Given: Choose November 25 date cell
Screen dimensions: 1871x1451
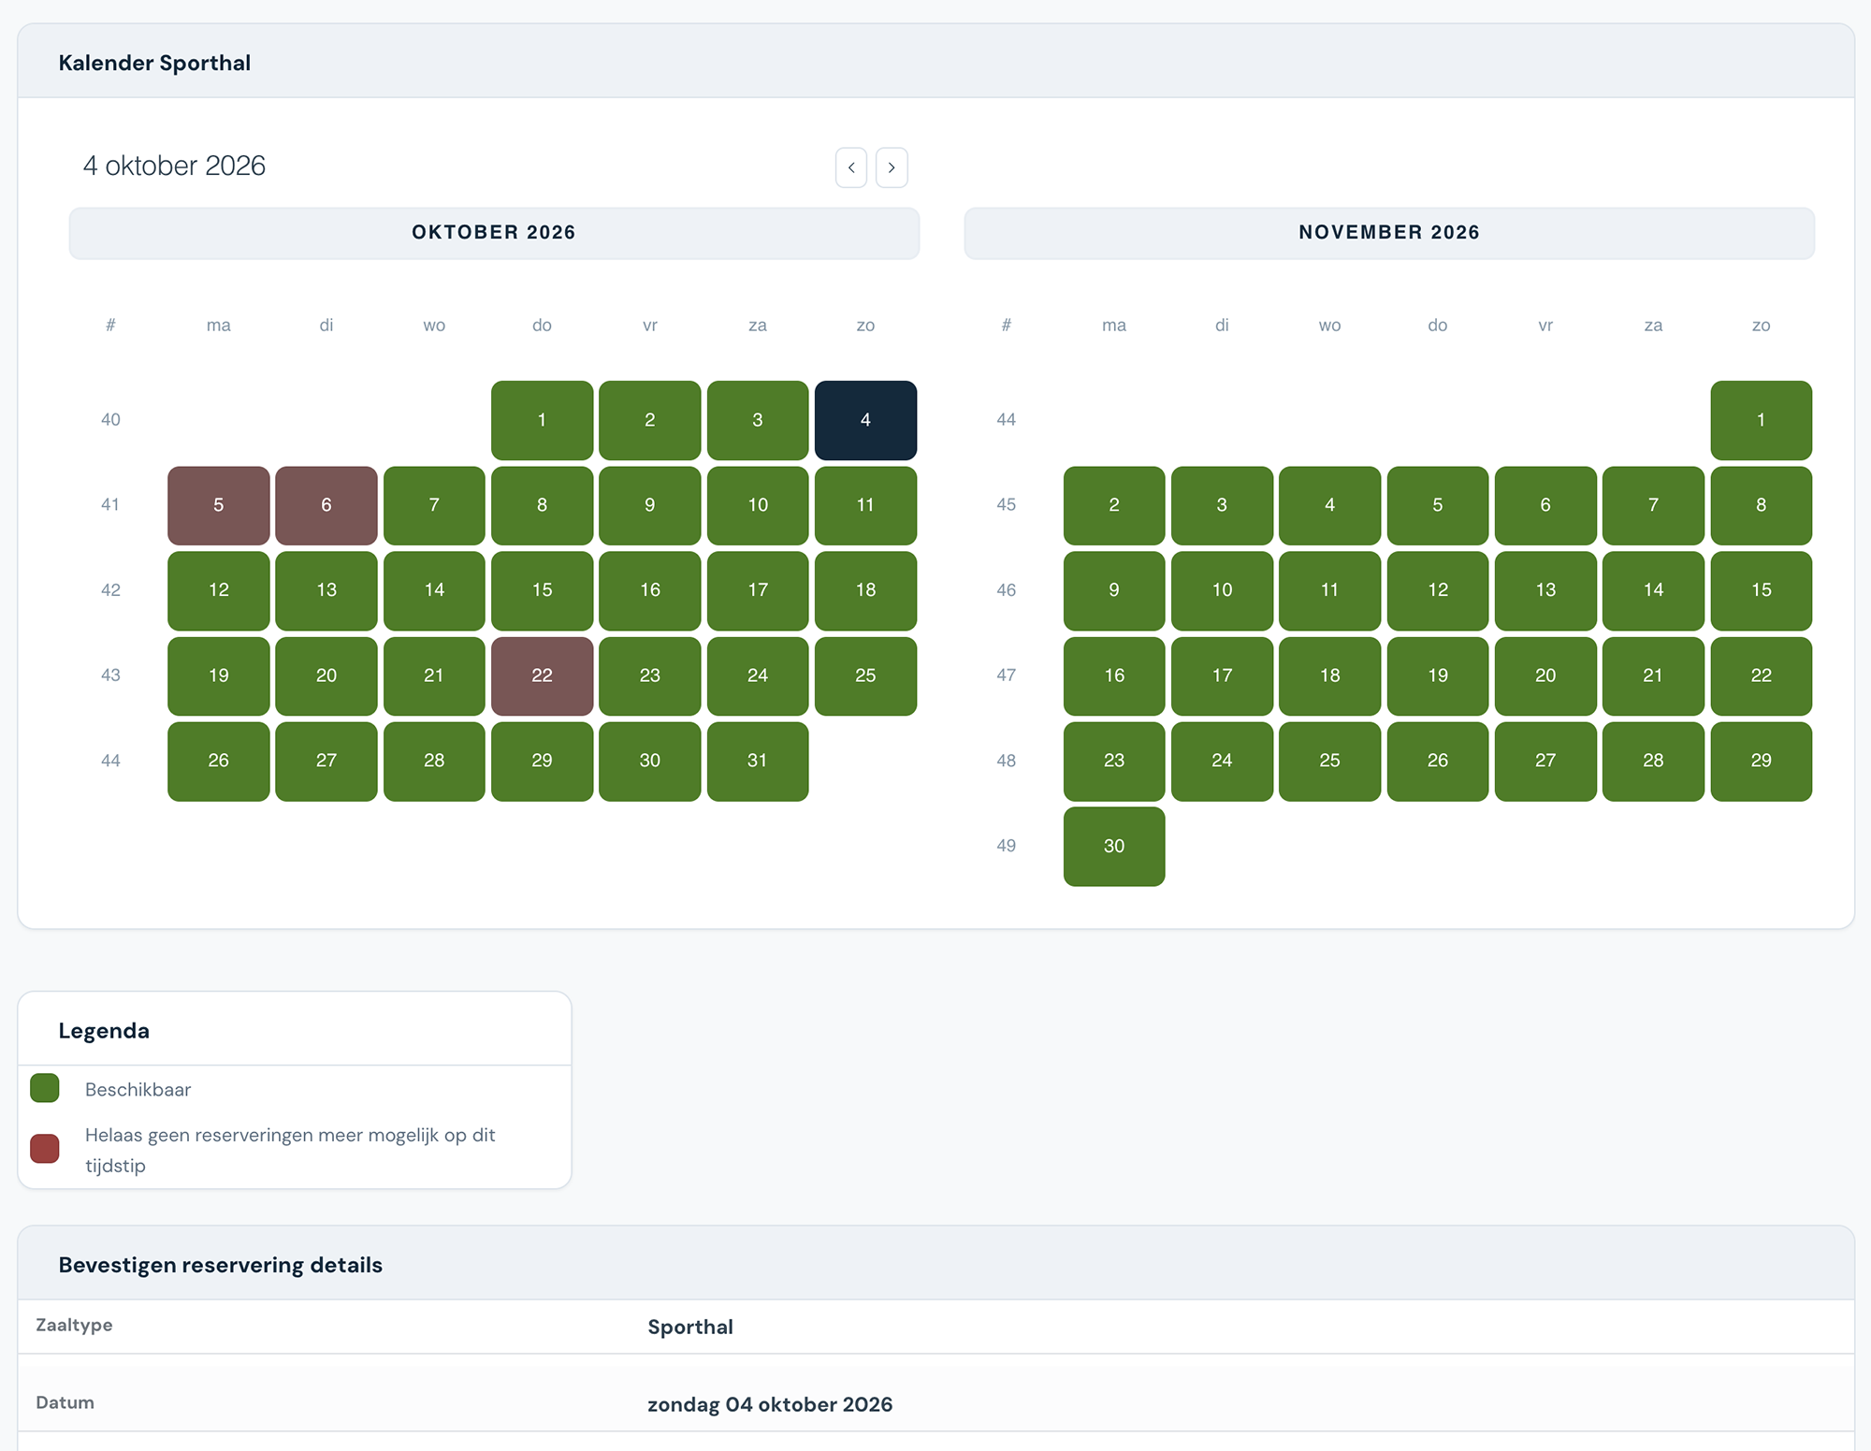Looking at the screenshot, I should pos(1329,761).
